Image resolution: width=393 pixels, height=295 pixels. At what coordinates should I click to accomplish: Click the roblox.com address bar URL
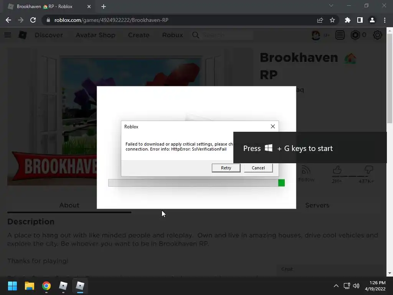pos(111,20)
